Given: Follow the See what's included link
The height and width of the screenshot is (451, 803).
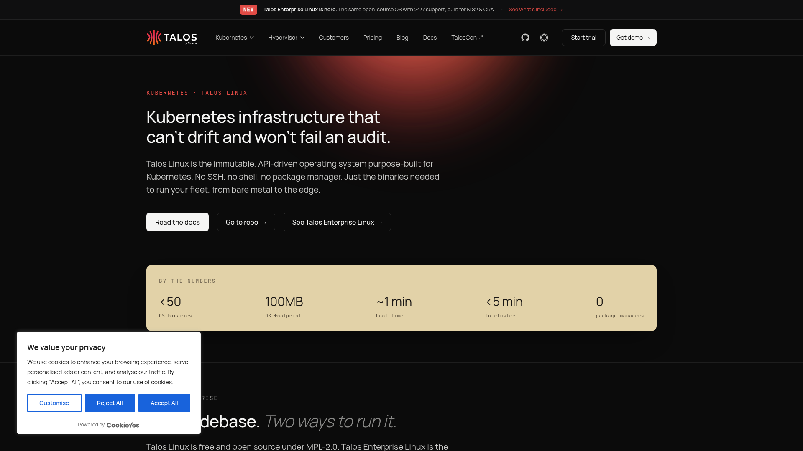Looking at the screenshot, I should tap(536, 10).
